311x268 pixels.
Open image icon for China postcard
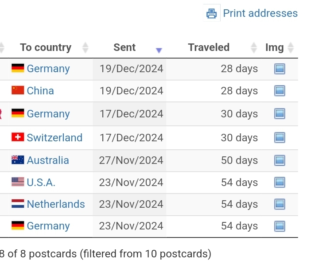[280, 91]
